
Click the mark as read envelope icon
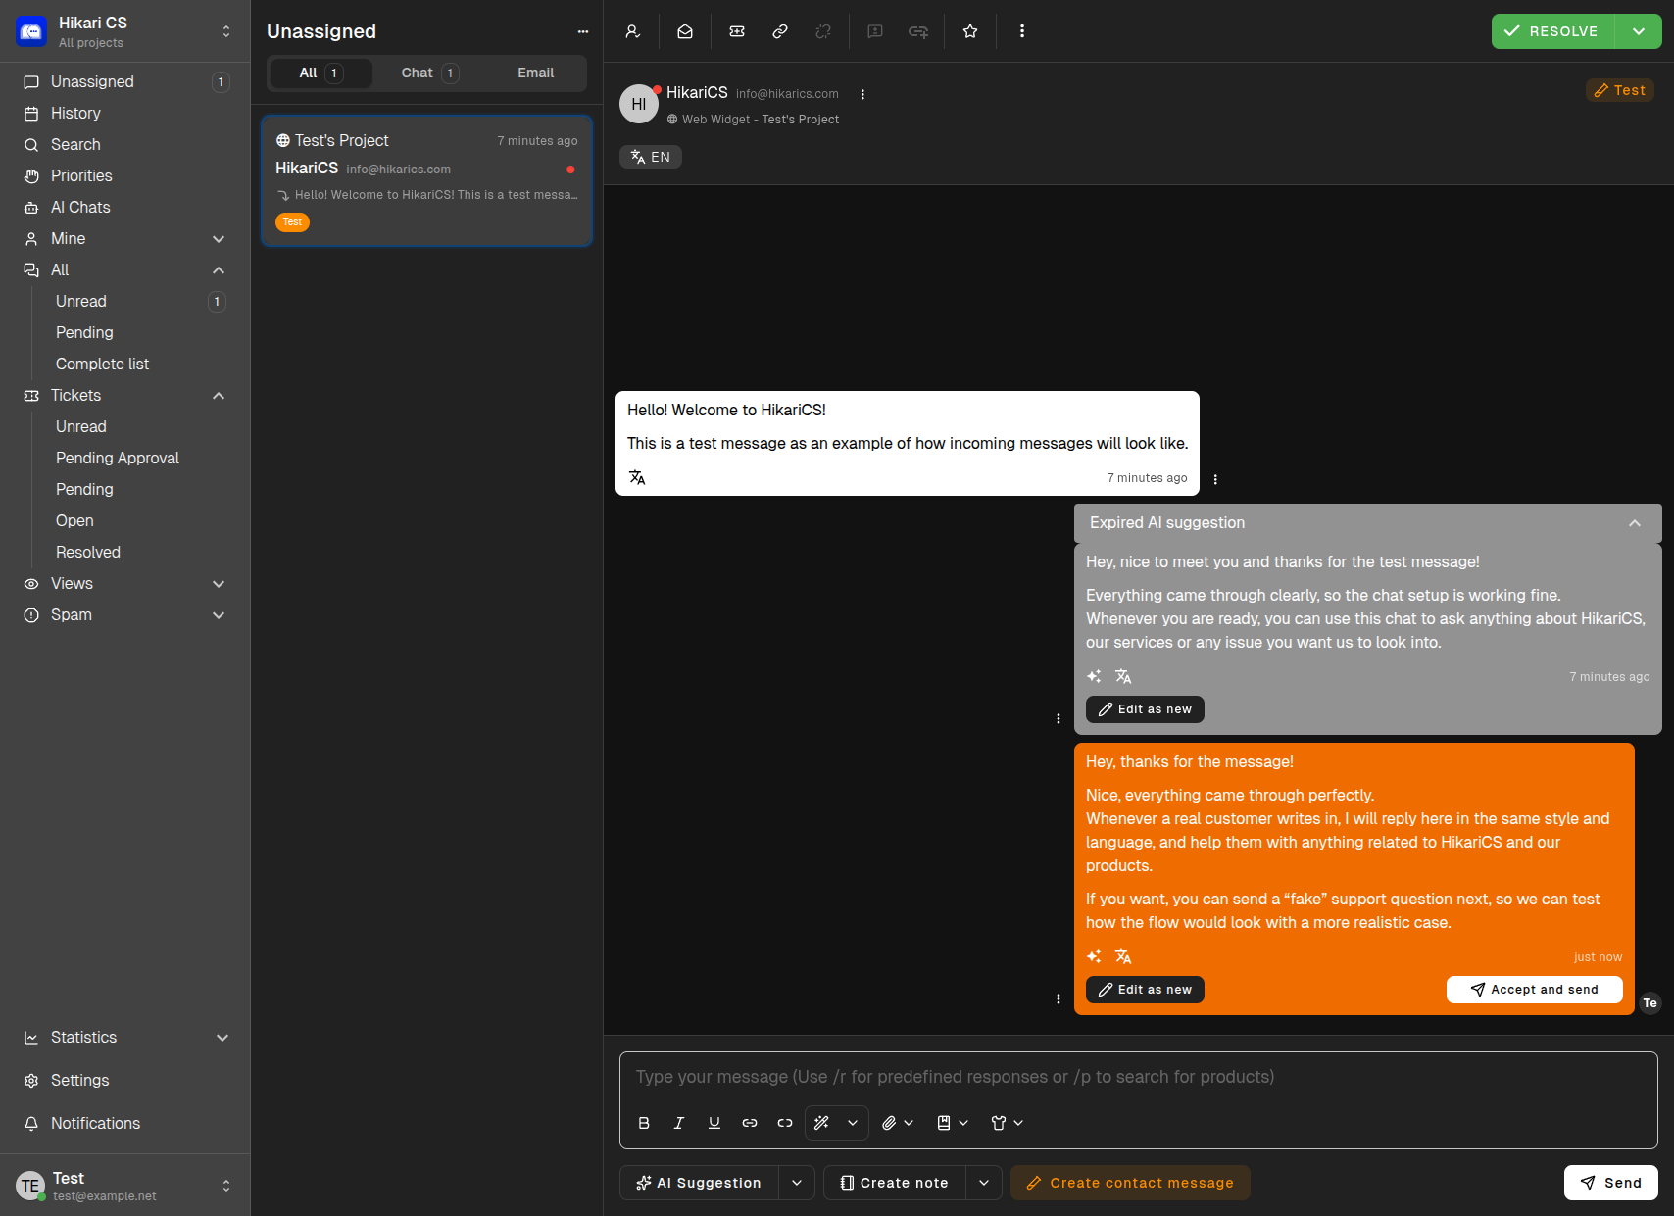click(685, 31)
